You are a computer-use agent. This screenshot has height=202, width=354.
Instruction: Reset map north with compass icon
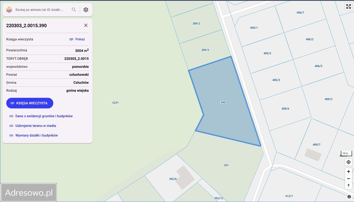[x=348, y=186]
